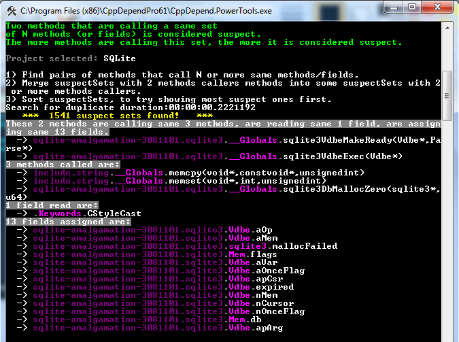Image resolution: width=459 pixels, height=342 pixels.
Task: Click the window title bar path text
Action: [x=146, y=11]
